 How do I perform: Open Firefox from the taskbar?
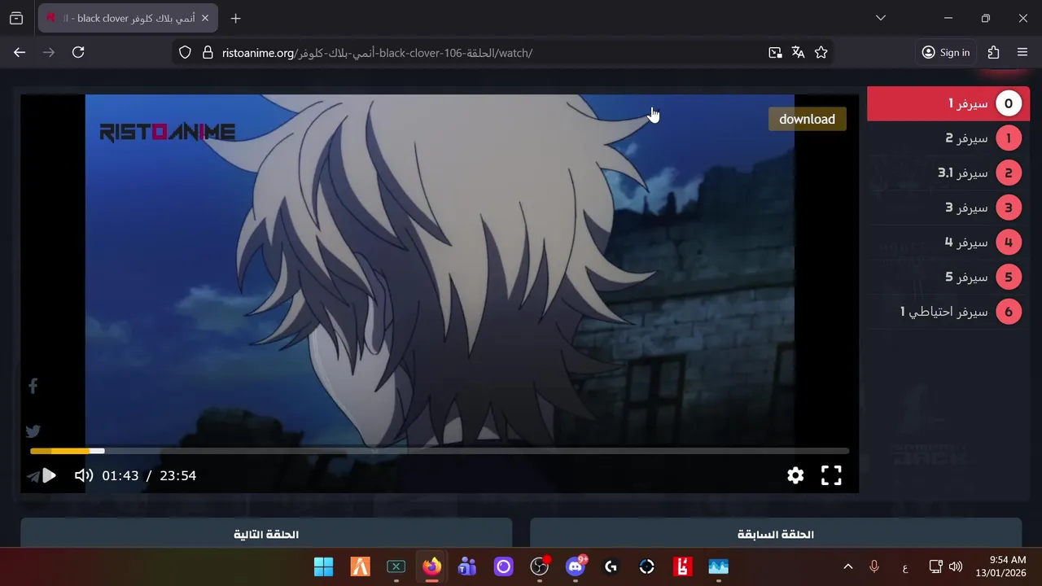pyautogui.click(x=431, y=566)
